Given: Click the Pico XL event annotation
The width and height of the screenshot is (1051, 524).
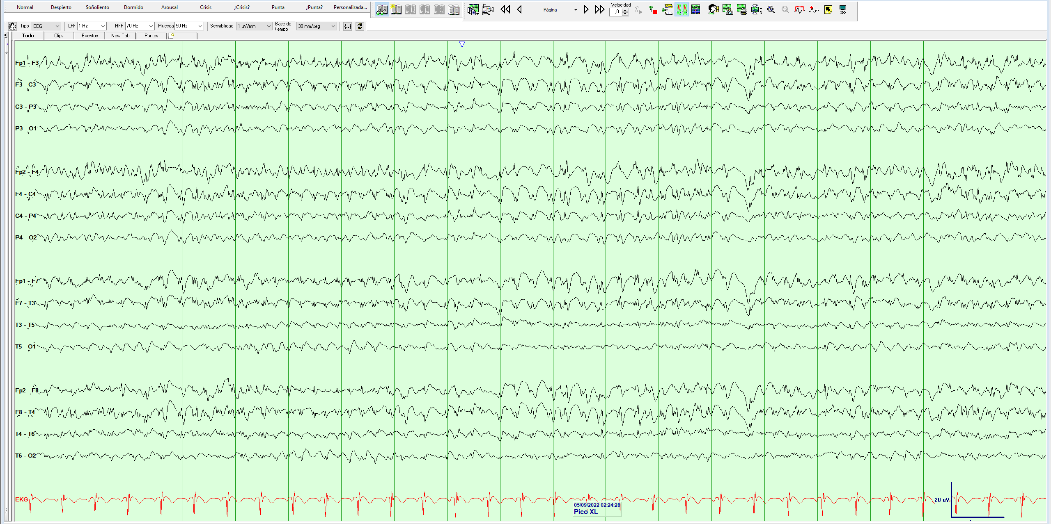Looking at the screenshot, I should pyautogui.click(x=586, y=512).
